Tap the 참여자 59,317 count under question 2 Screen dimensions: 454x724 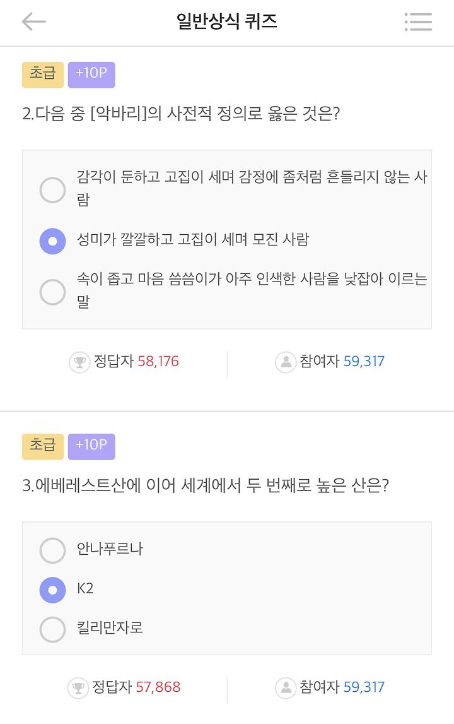[x=342, y=362]
